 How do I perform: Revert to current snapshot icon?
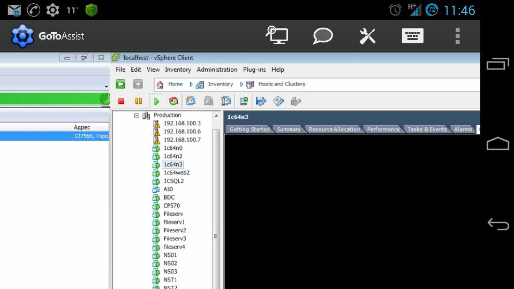click(208, 101)
